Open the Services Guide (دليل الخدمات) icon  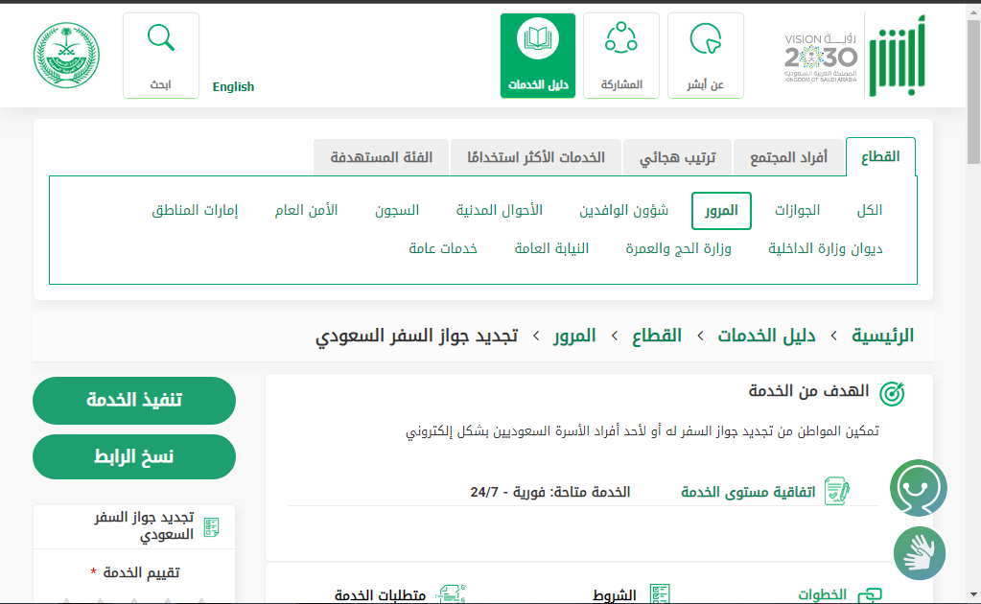coord(538,55)
